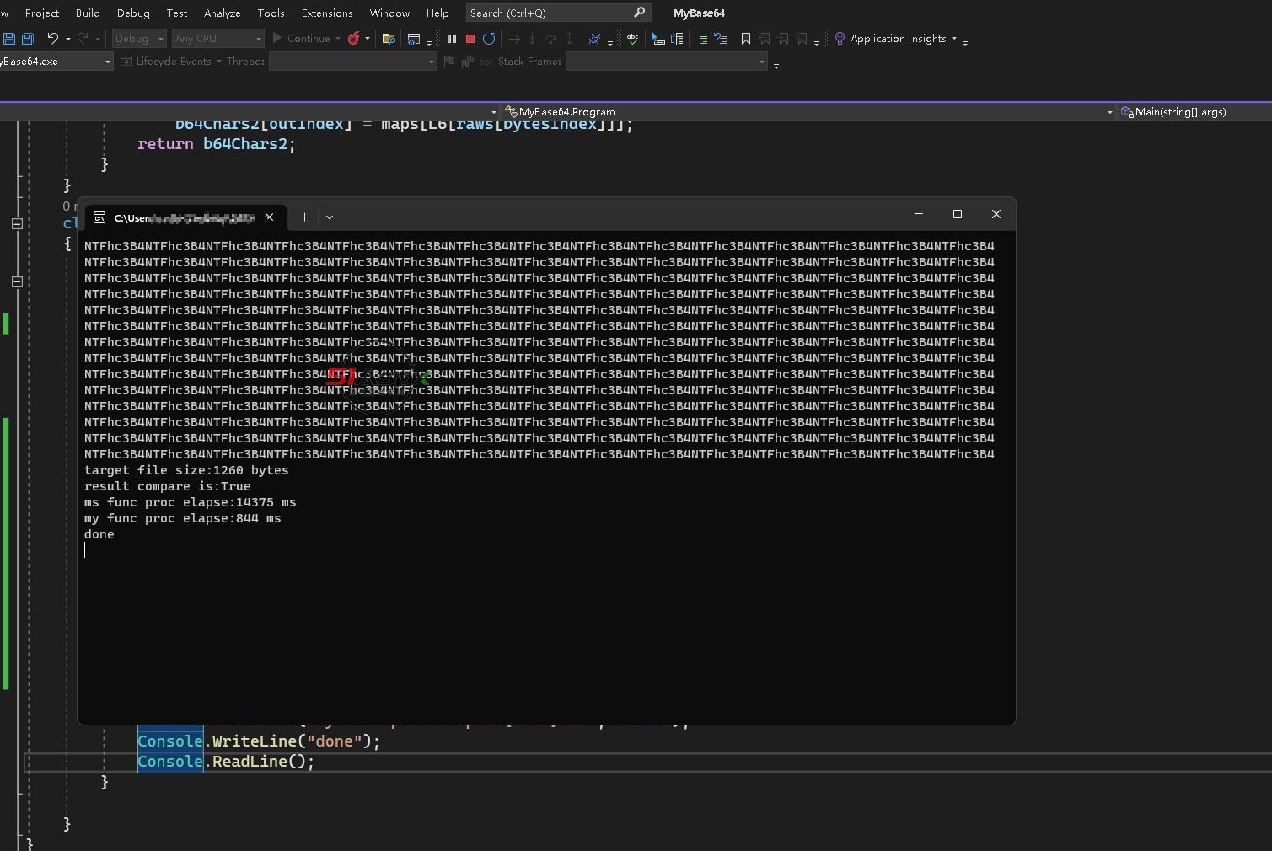Open the Debug menu

[x=133, y=13]
